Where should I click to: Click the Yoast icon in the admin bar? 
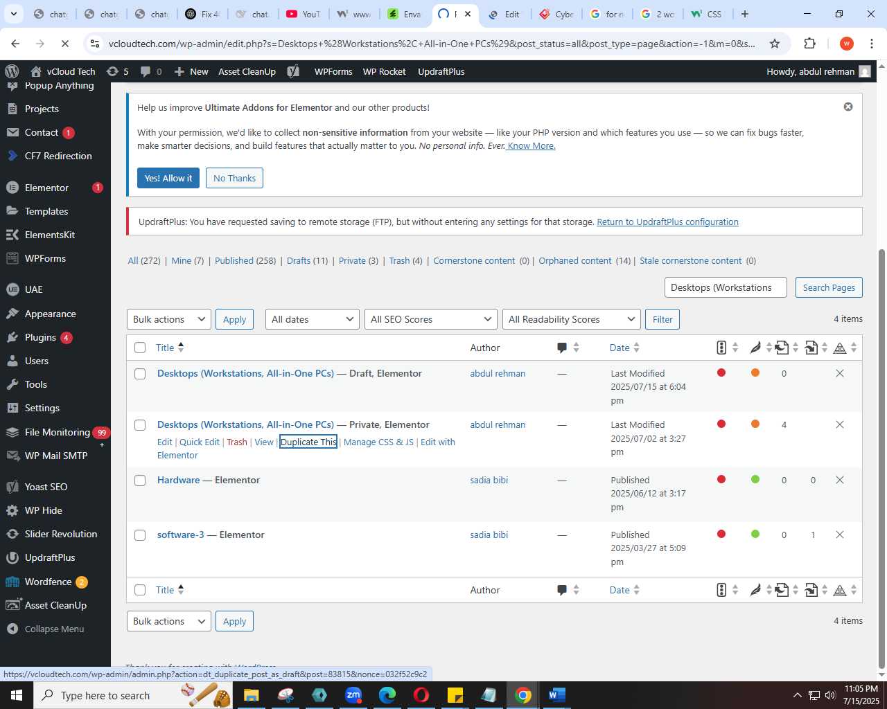coord(293,71)
